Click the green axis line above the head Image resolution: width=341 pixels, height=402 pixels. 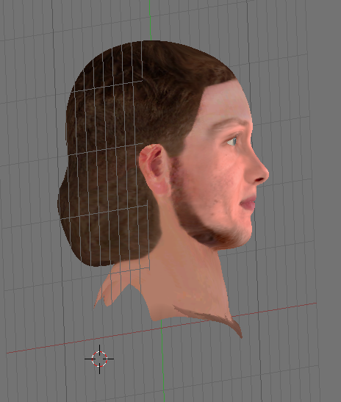pyautogui.click(x=150, y=19)
